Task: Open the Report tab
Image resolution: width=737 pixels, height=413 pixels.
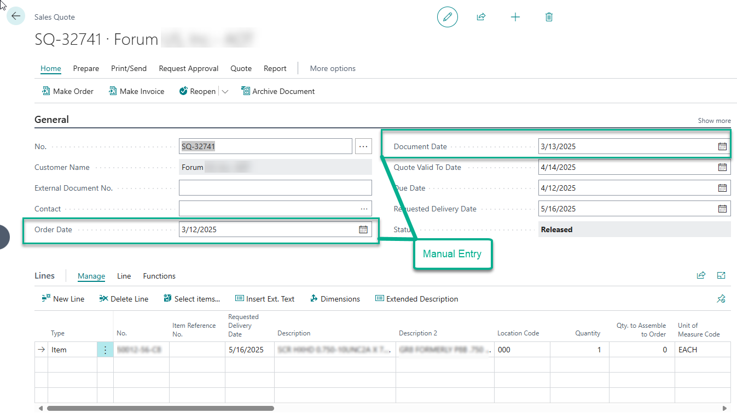Action: [275, 68]
